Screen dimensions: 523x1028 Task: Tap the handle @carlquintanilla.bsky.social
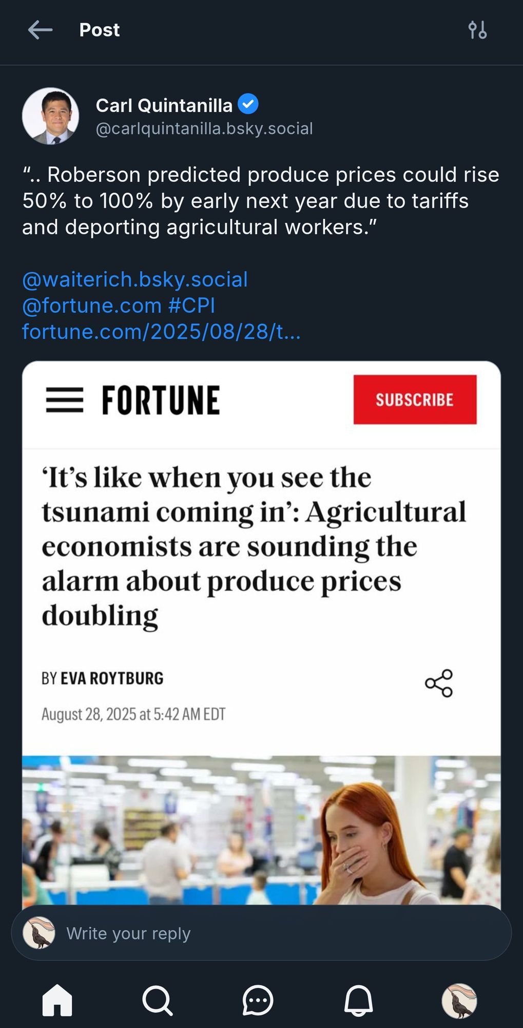point(204,128)
